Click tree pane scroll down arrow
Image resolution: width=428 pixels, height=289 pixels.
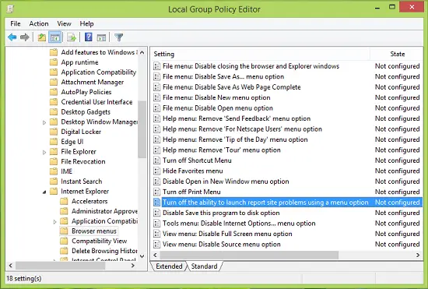142,256
